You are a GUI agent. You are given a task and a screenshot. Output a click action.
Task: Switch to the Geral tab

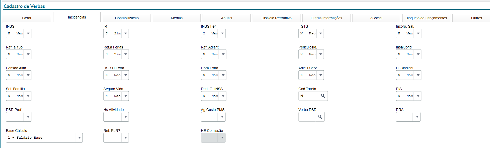pos(26,18)
